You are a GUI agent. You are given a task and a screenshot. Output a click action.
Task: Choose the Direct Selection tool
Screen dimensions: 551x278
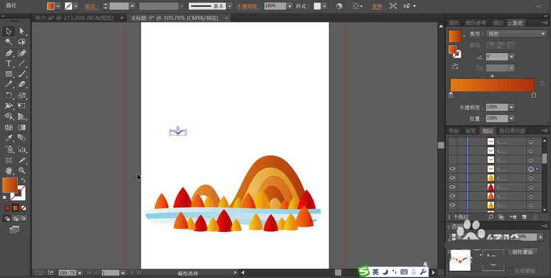pyautogui.click(x=22, y=31)
